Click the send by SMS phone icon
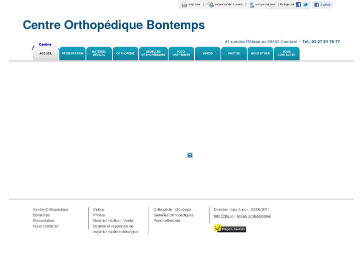The image size is (363, 272). [x=252, y=4]
